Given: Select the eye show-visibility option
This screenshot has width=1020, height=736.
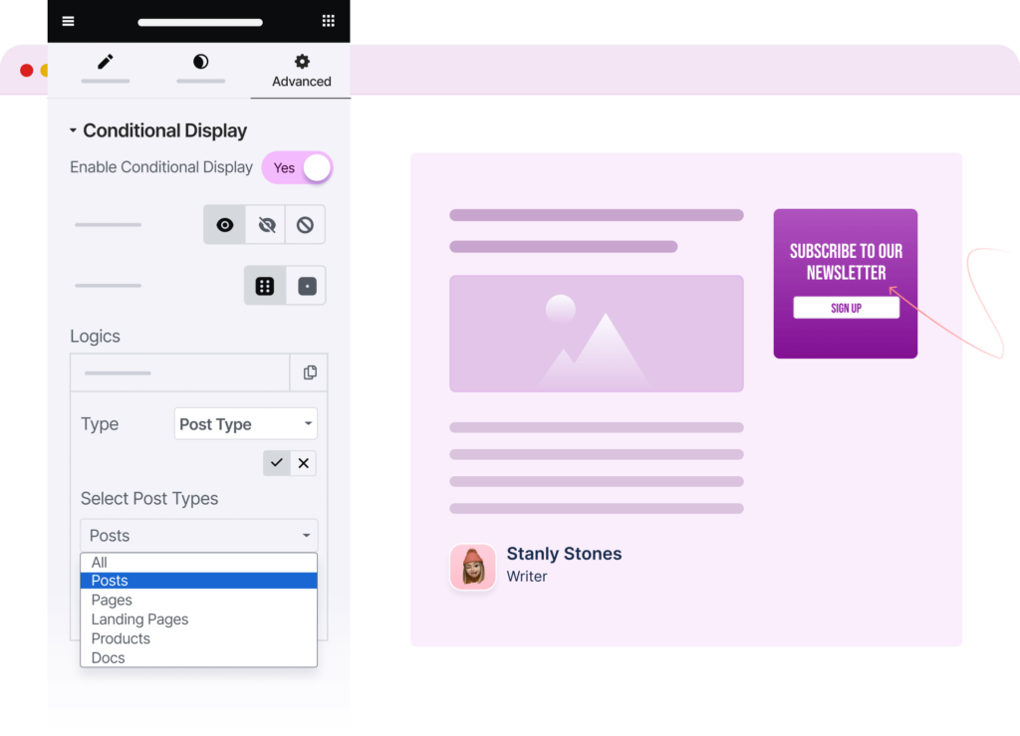Looking at the screenshot, I should coord(225,225).
